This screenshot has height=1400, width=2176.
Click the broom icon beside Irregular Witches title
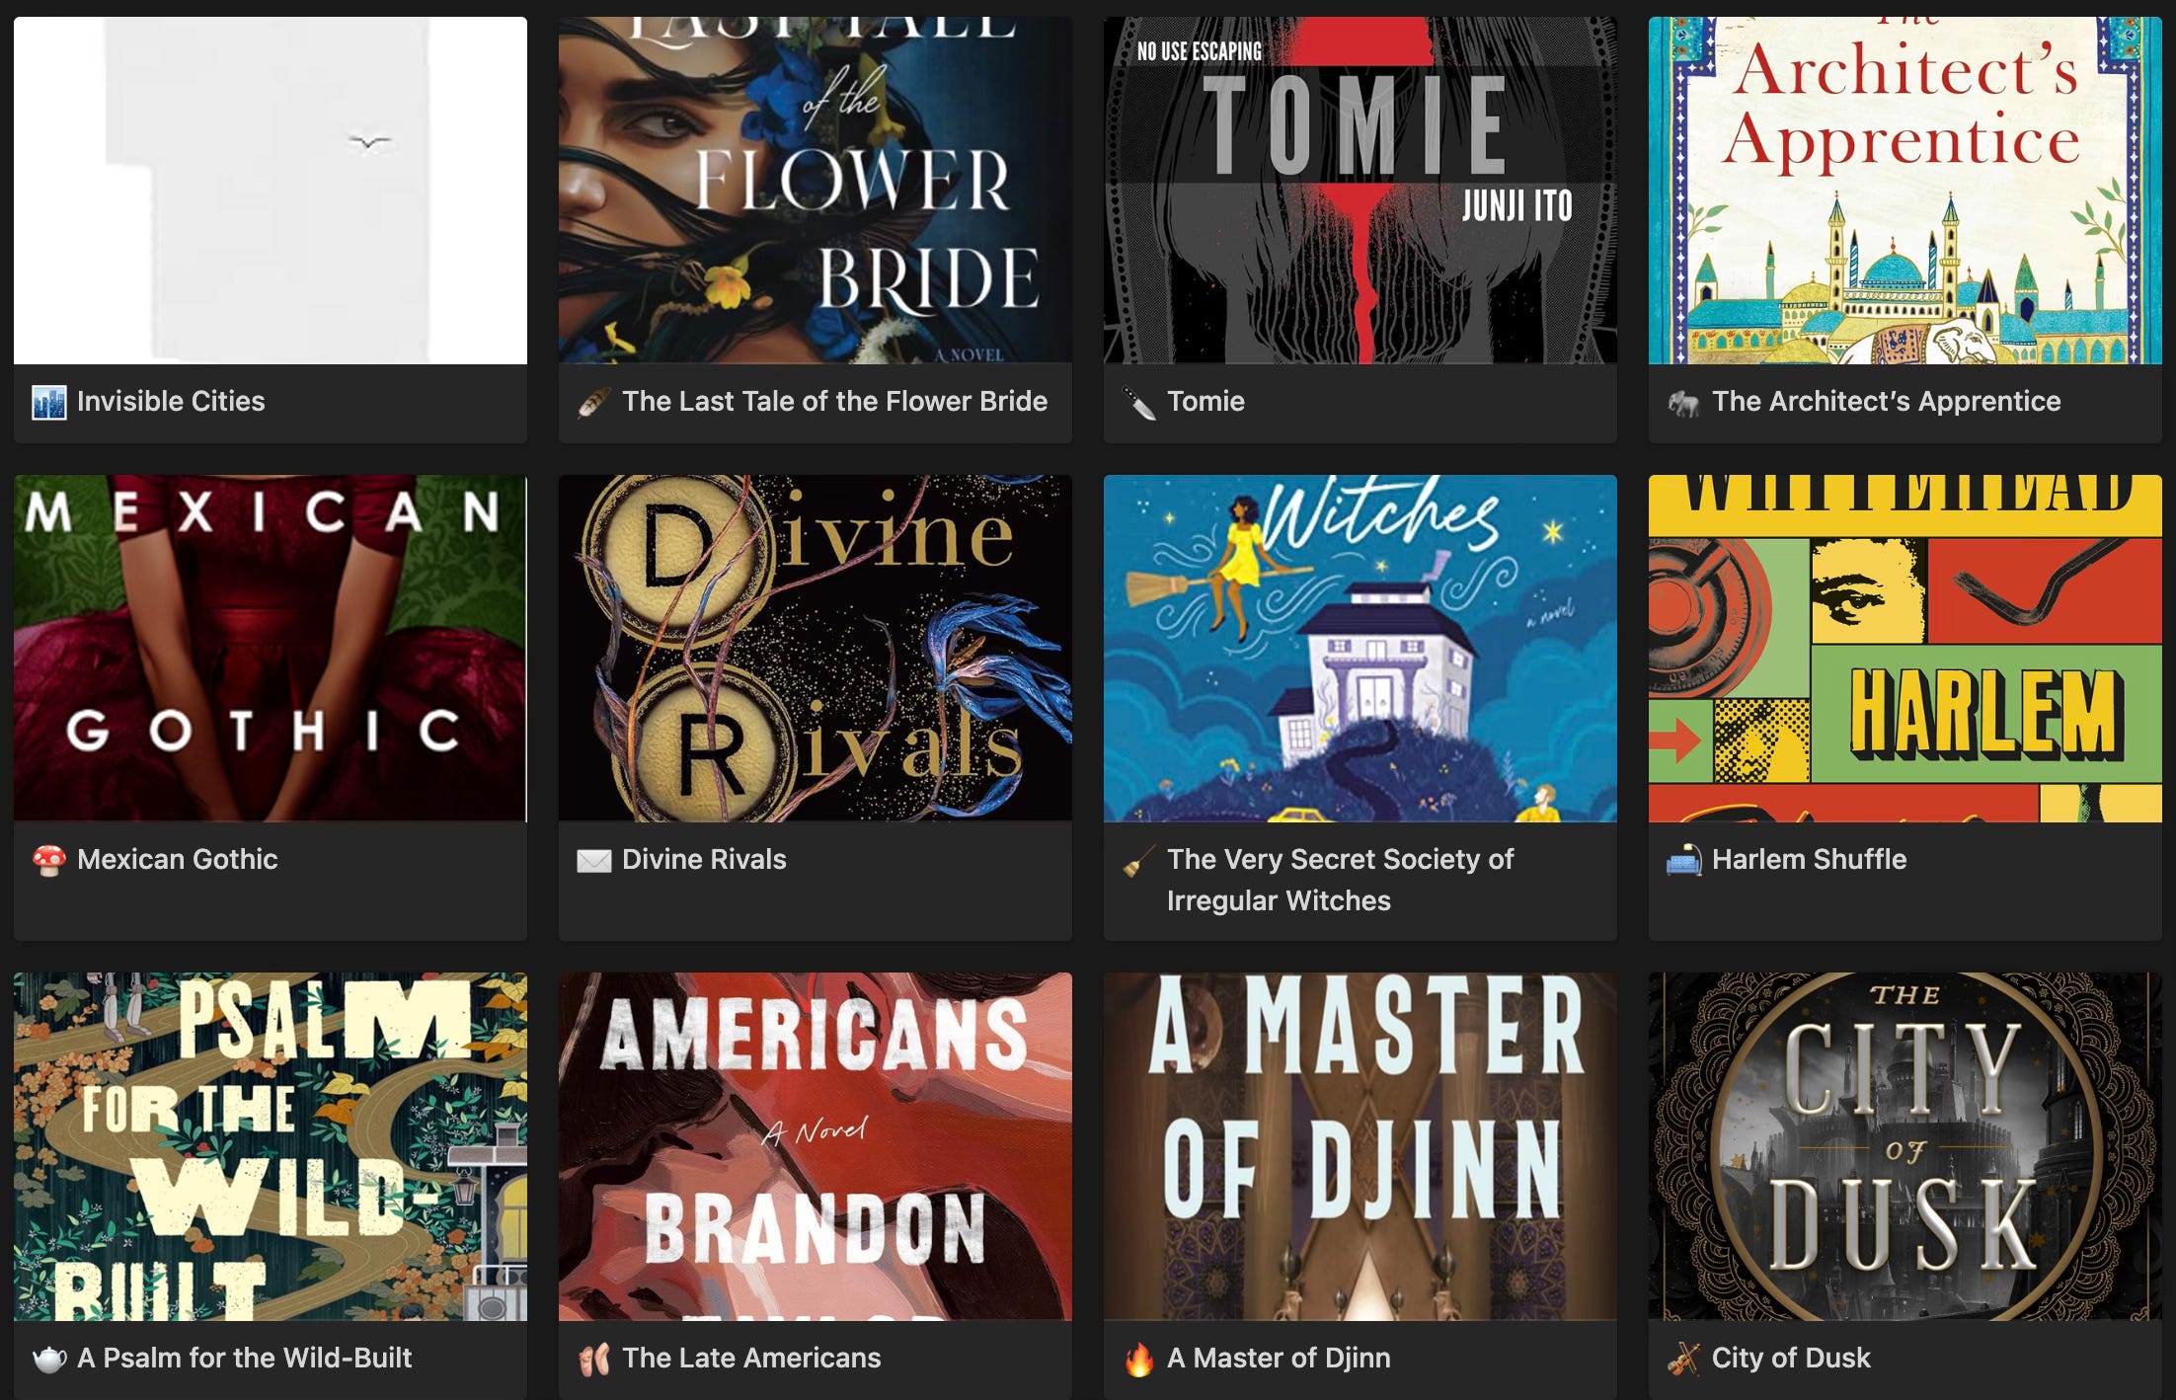1138,860
